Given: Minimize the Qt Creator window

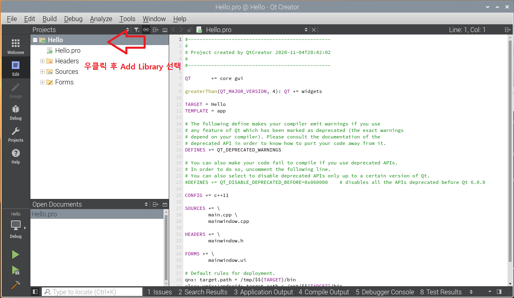Looking at the screenshot, I should [x=487, y=6].
